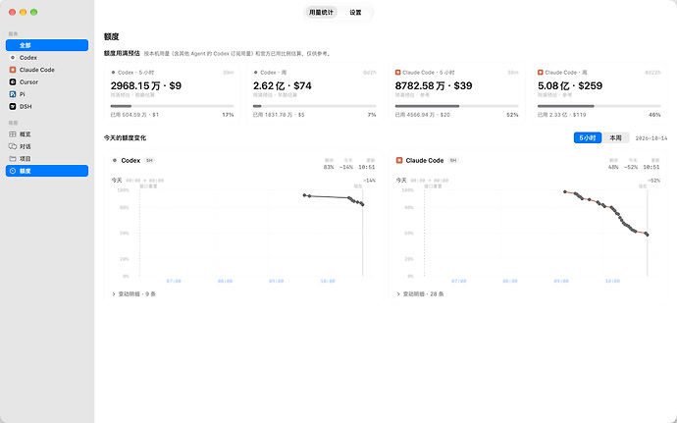
Task: Open the Cursor service icon in sidebar
Action: [13, 81]
